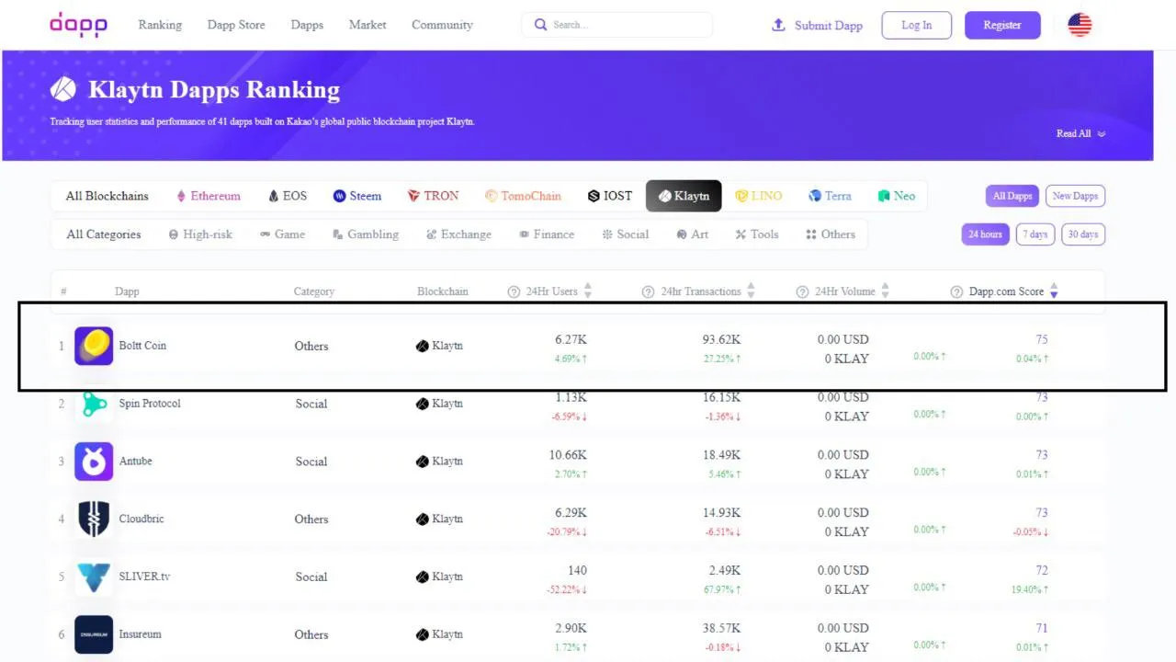Viewport: 1176px width, 662px height.
Task: Filter by Social category
Action: (x=626, y=234)
